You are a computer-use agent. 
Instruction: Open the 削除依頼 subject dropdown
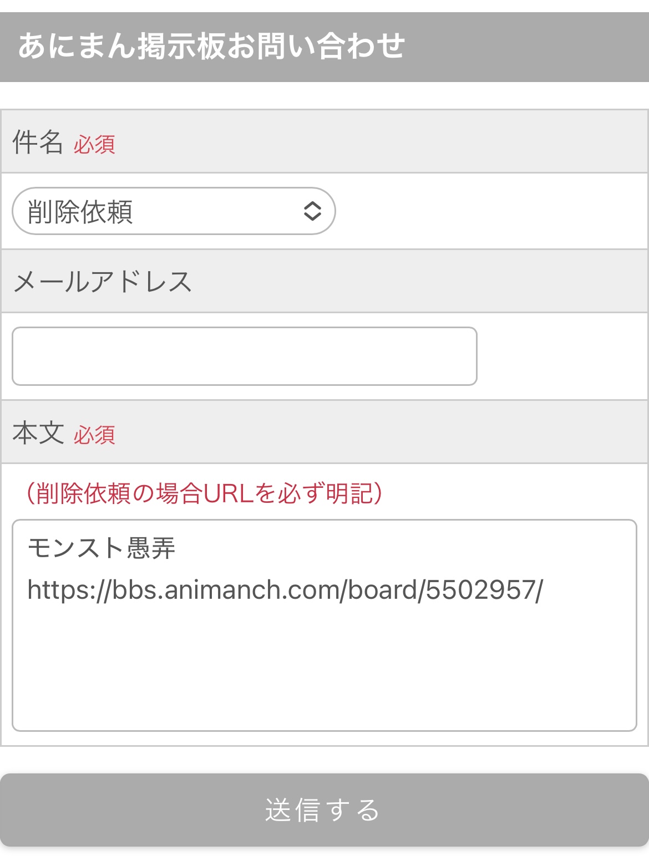173,211
